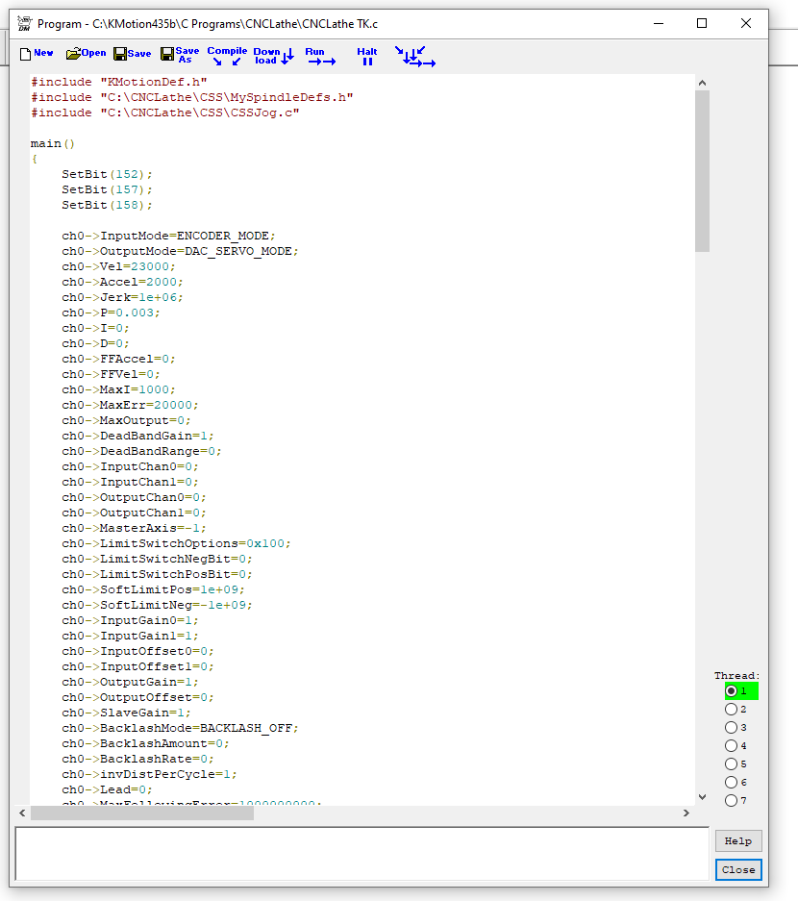Select Thread 2 radio button
Screen dimensions: 798x901
pos(732,709)
